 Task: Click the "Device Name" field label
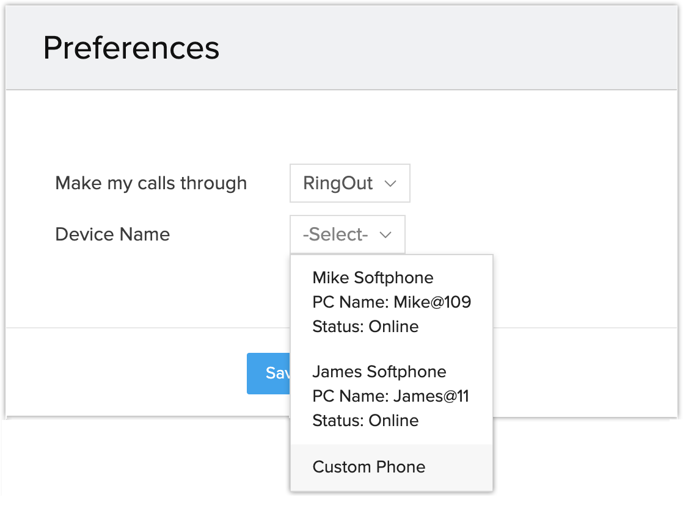pos(112,234)
